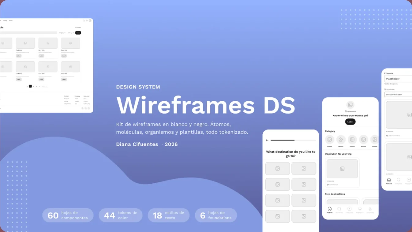The width and height of the screenshot is (412, 232).
Task: Select the third Category circle icon
Action: (352, 140)
